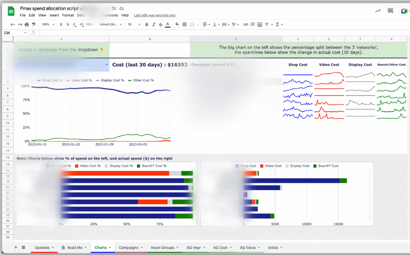Open the fill color bucket
Image resolution: width=410 pixels, height=255 pixels.
tap(177, 24)
